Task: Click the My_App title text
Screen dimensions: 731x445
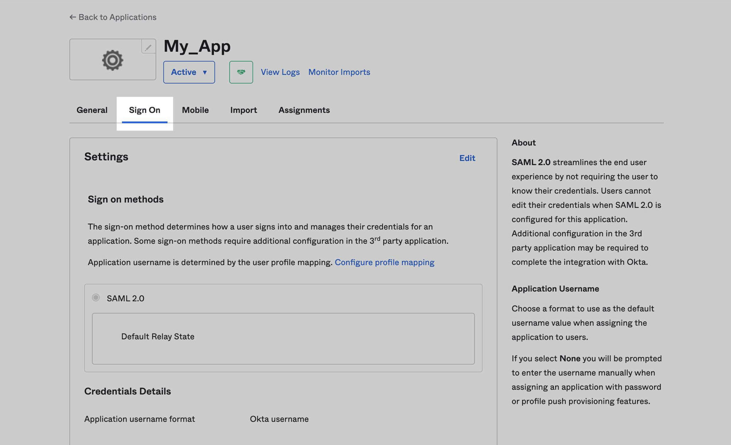Action: coord(197,46)
